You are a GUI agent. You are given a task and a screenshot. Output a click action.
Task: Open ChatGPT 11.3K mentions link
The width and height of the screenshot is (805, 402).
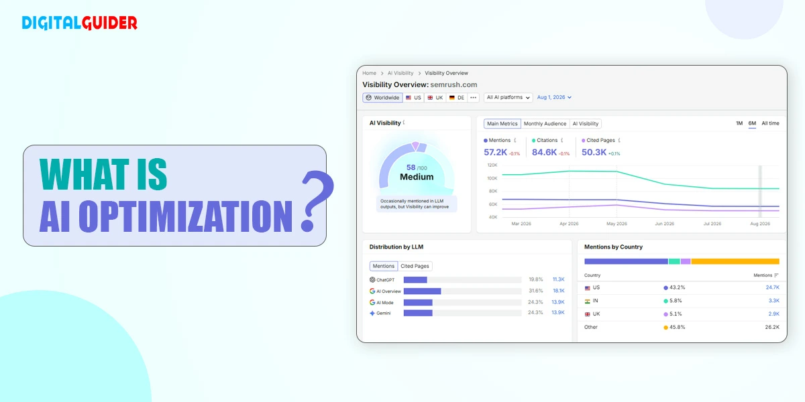558,279
